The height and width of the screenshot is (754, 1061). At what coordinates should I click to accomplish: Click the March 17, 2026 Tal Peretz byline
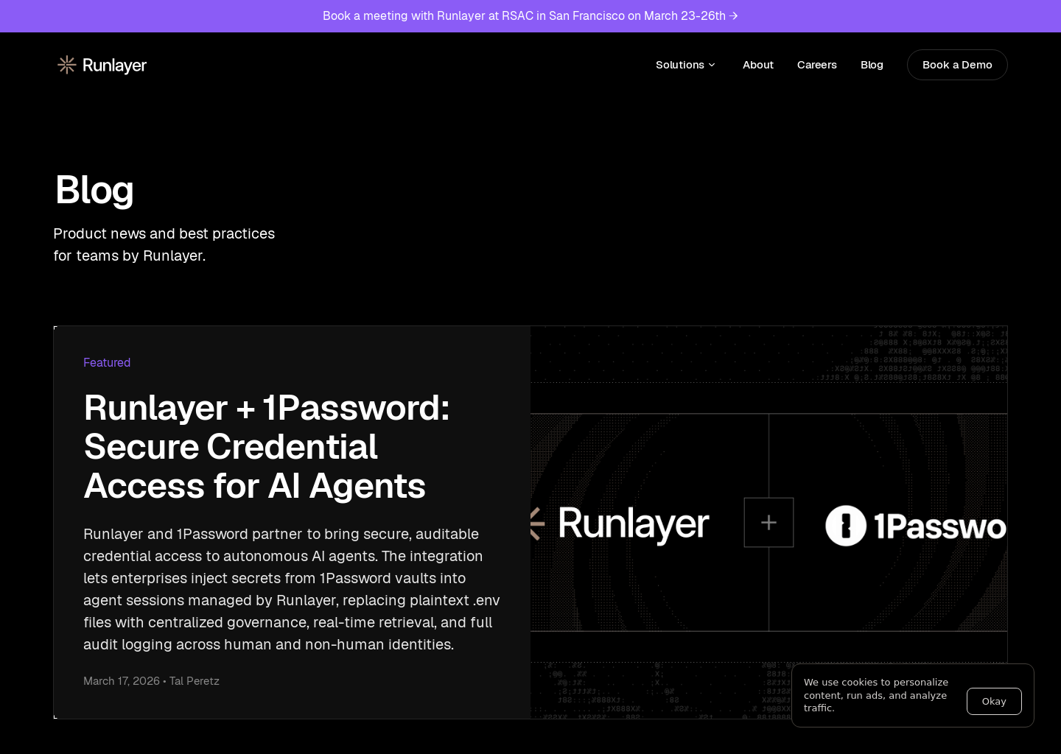click(x=151, y=681)
